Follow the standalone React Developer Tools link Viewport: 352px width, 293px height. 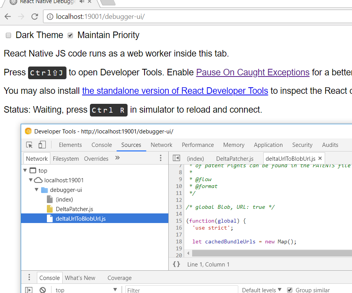[x=175, y=91]
